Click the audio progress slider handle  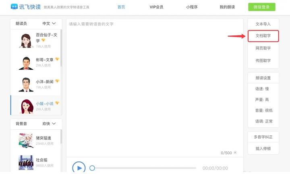coord(92,168)
